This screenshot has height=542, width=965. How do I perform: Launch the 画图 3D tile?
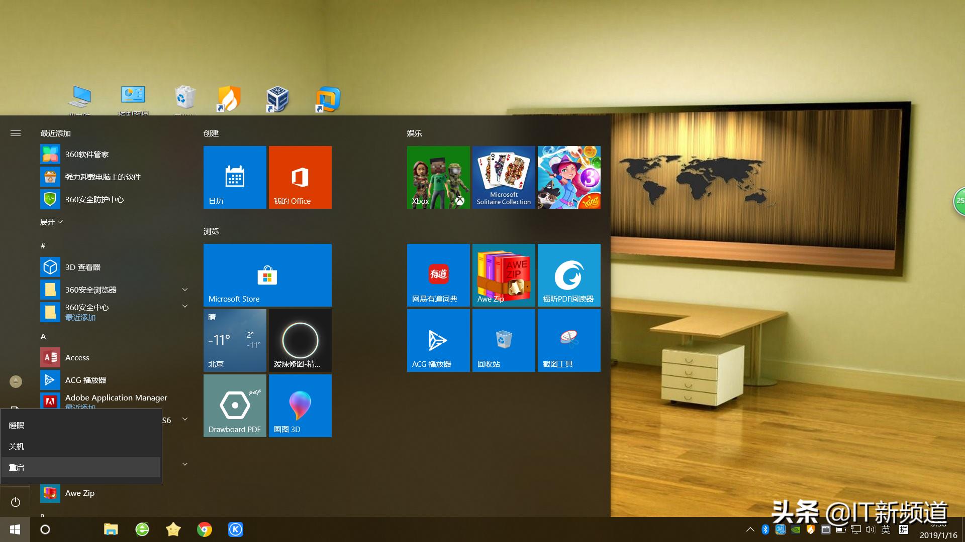click(300, 405)
